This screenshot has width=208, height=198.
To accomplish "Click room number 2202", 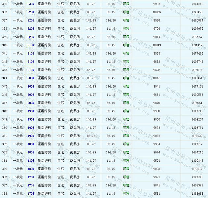I will pyautogui.click(x=31, y=20).
